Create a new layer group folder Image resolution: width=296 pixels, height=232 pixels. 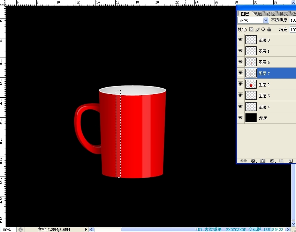[x=281, y=161]
